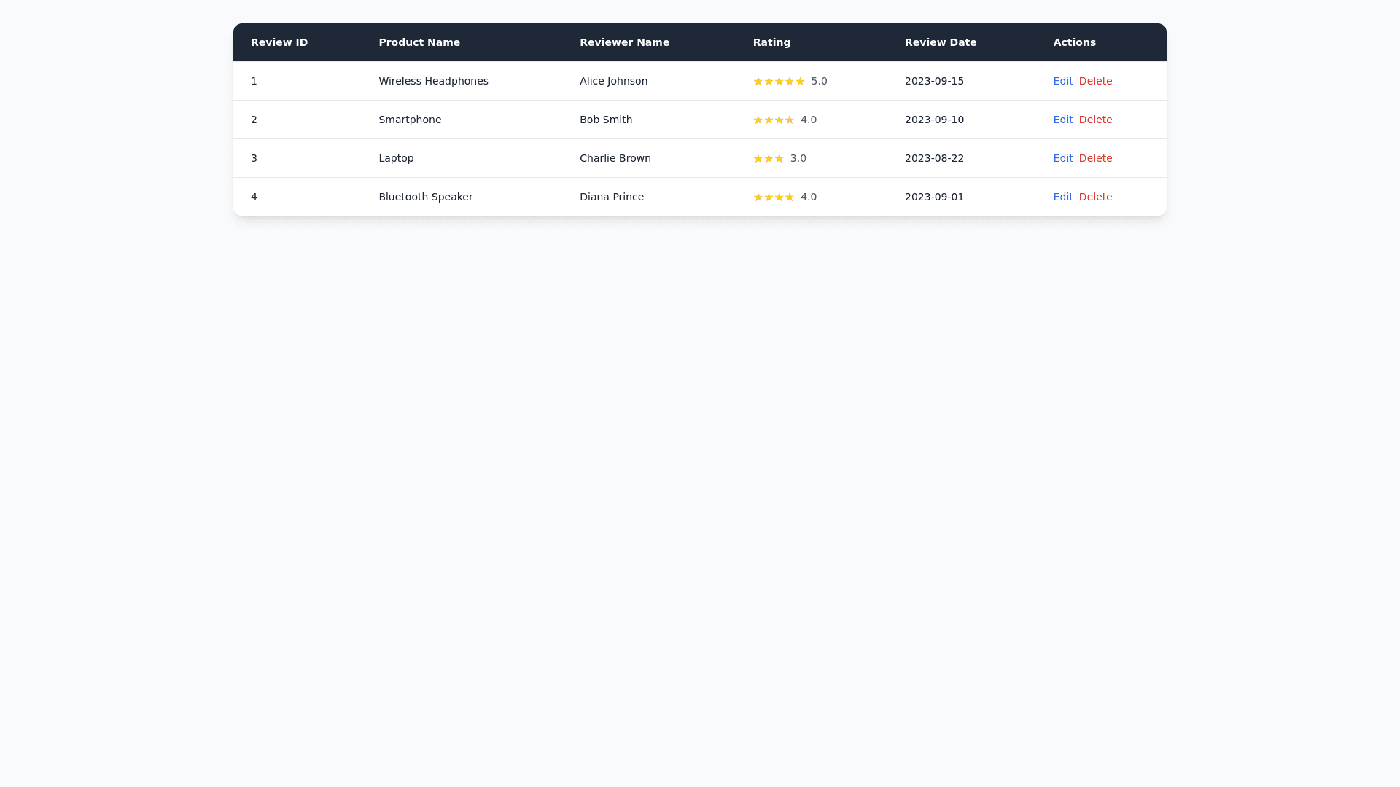The height and width of the screenshot is (787, 1400).
Task: Delete the Bluetooth Speaker review
Action: (1095, 197)
